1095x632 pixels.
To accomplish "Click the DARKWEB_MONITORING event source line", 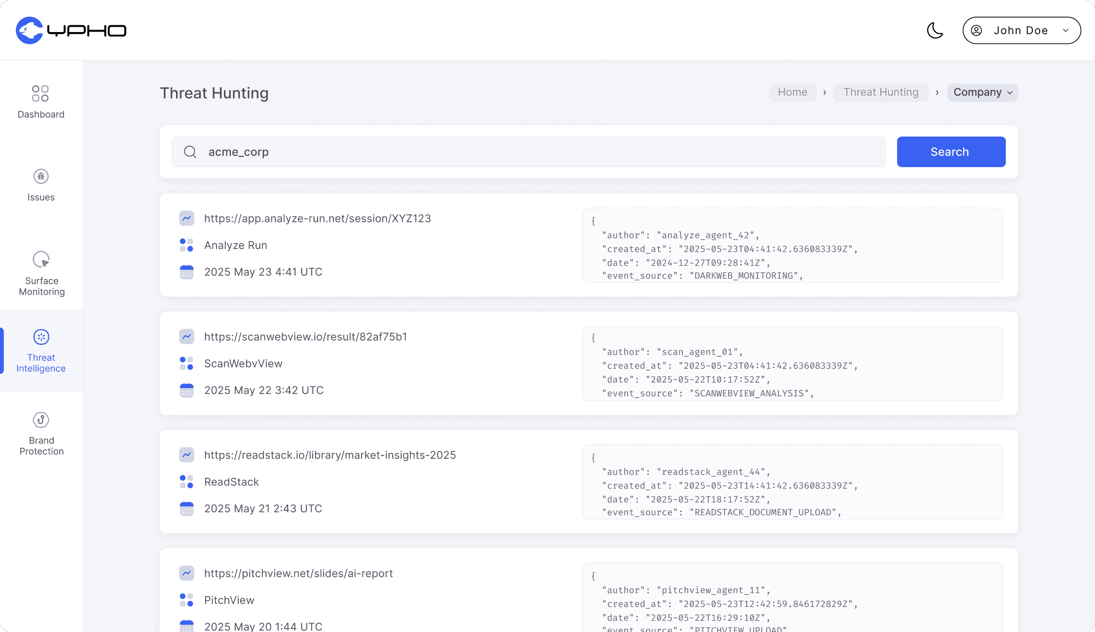I will tap(702, 276).
